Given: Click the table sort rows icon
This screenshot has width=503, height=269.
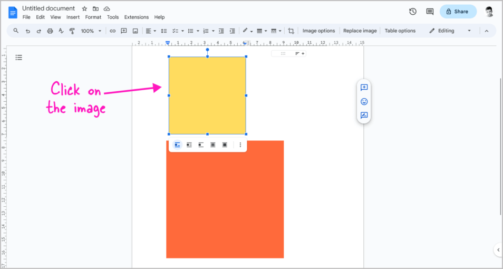Looking at the screenshot, I should [x=297, y=54].
